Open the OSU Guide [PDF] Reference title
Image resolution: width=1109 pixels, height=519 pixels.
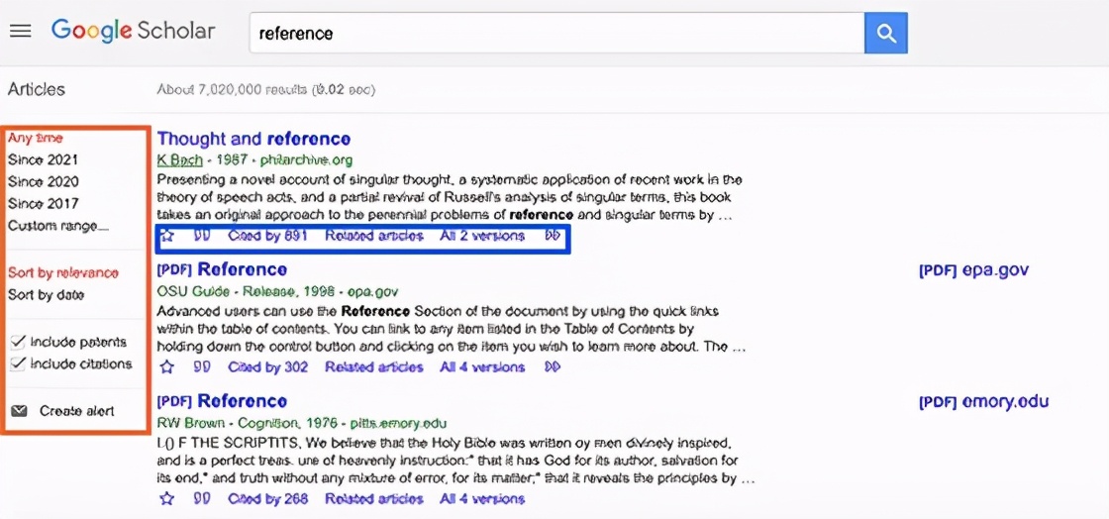point(222,269)
